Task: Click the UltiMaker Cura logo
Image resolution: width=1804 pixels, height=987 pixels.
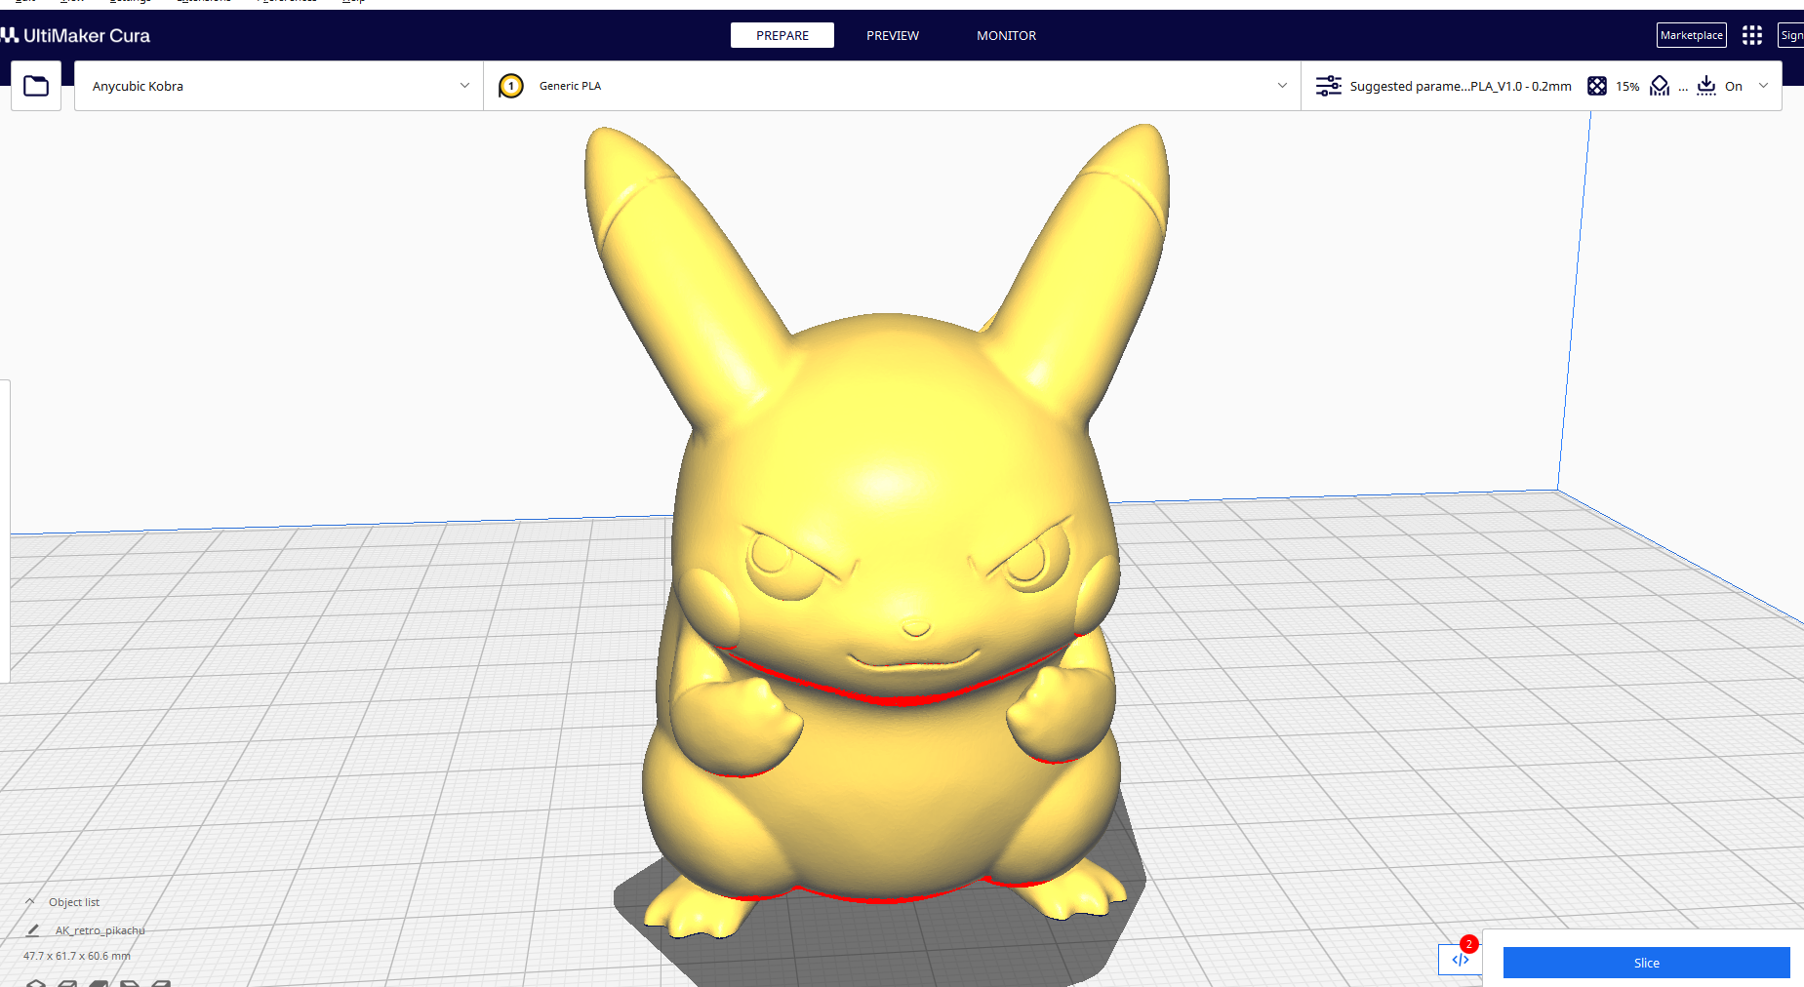Action: point(75,35)
